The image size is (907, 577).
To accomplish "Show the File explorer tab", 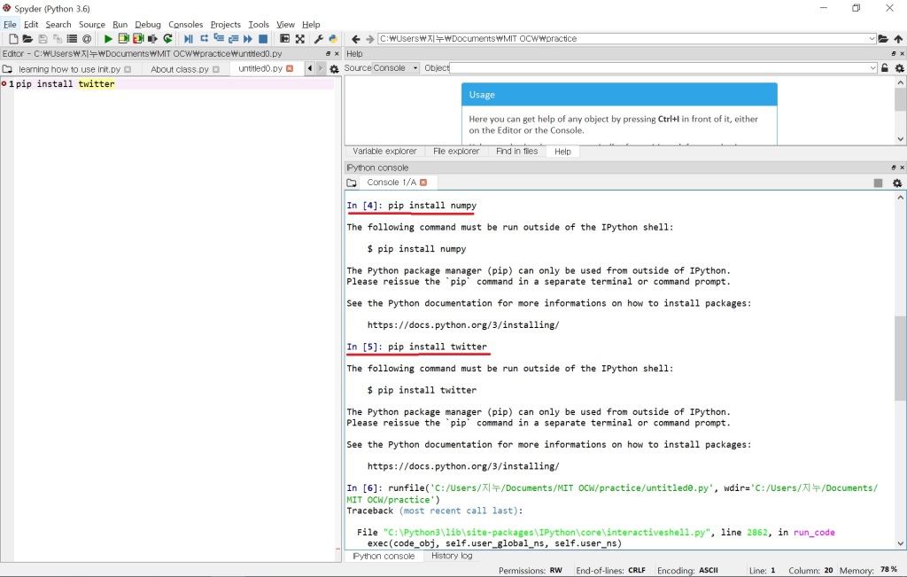I will 456,151.
